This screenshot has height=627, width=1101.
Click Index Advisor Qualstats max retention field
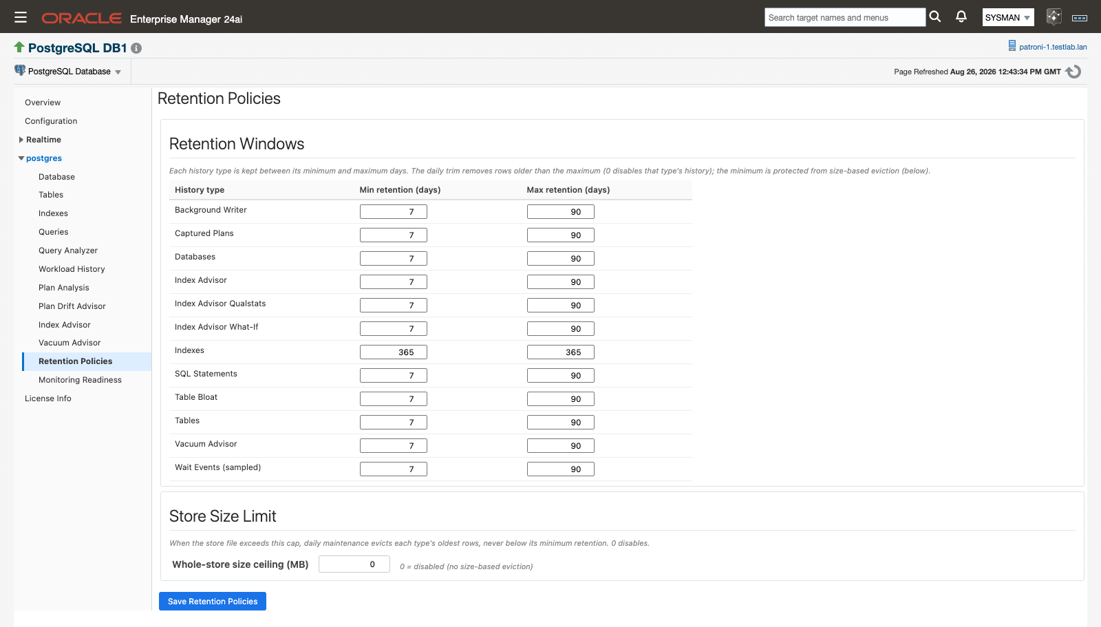[x=561, y=306]
